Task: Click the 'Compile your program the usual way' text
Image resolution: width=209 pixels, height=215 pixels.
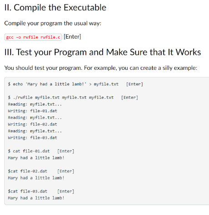Action: pos(53,24)
